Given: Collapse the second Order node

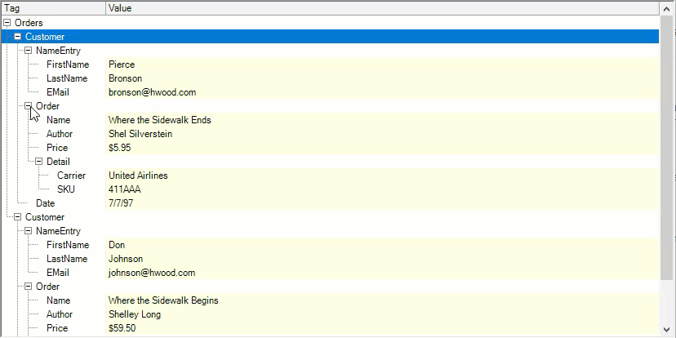Looking at the screenshot, I should click(29, 287).
